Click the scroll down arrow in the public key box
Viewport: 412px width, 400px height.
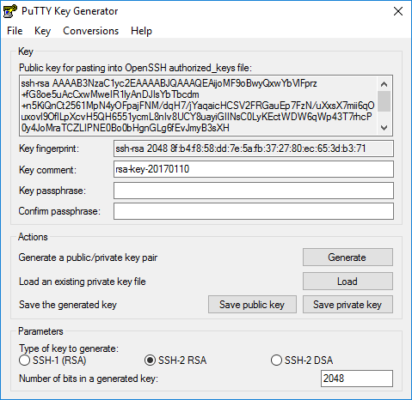(384, 128)
